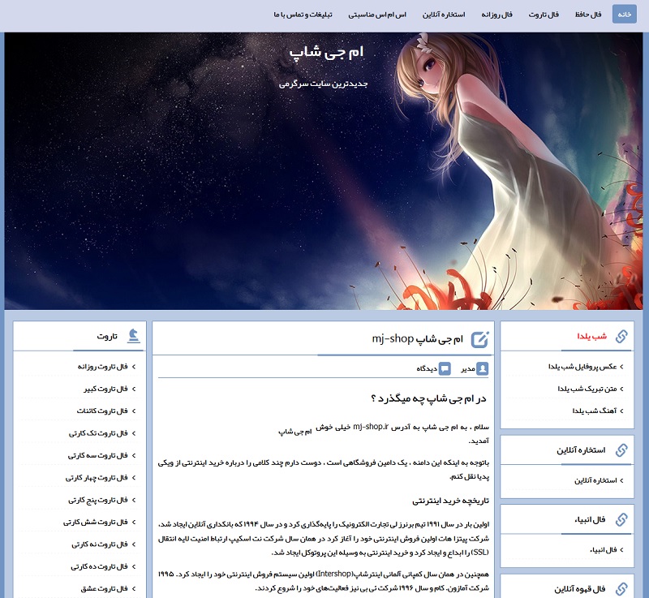Open the فال انبیاء sidebar list link
Viewport: 649px width, 598px height.
(604, 550)
